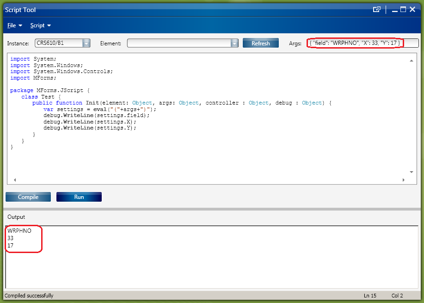Click the class Test line in editor
424x303 pixels.
pyautogui.click(x=41, y=97)
